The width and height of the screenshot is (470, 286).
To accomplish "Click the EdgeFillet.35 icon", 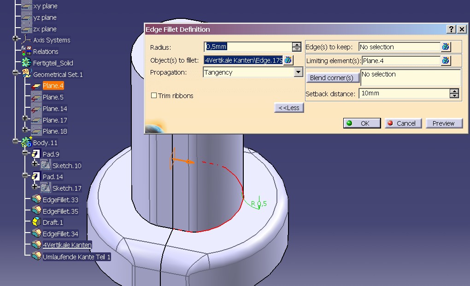I will click(36, 211).
